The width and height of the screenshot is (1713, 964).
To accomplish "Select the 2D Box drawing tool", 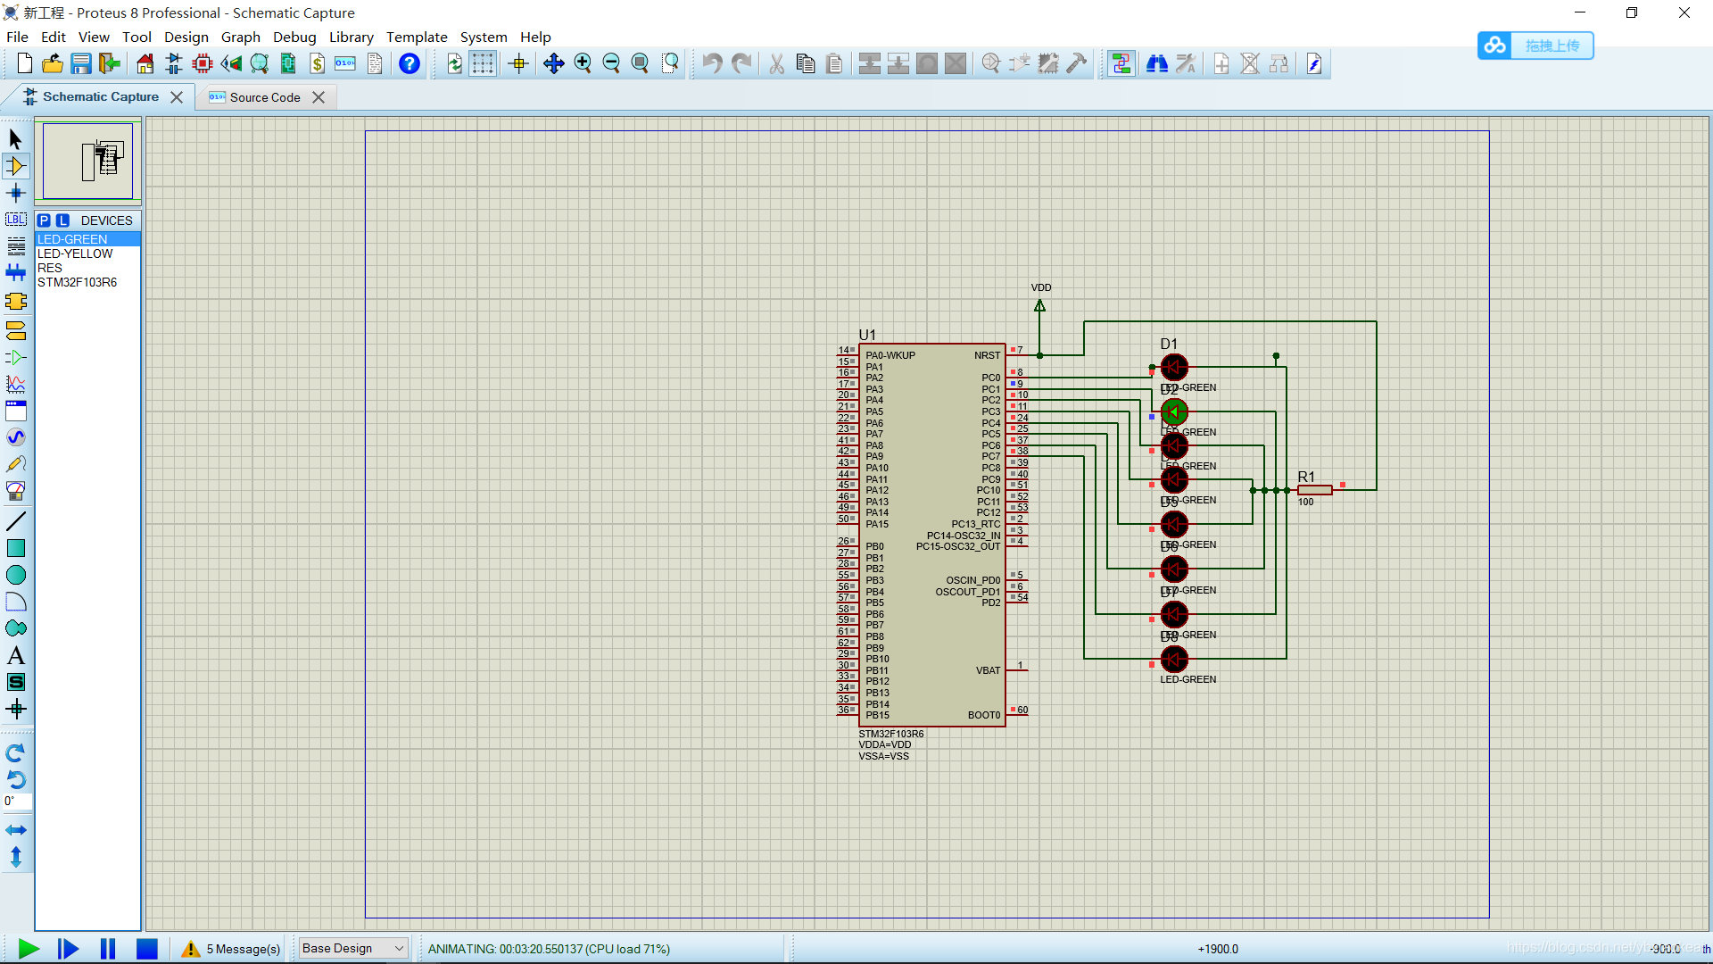I will (15, 548).
